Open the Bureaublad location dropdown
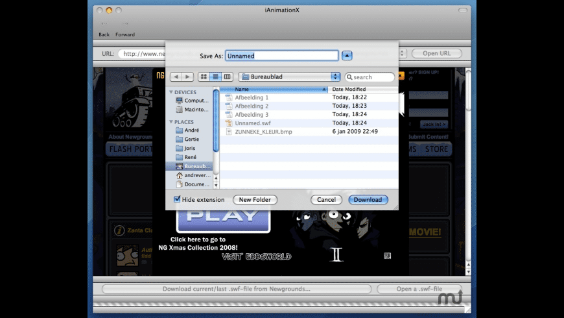The image size is (564, 318). pyautogui.click(x=289, y=77)
